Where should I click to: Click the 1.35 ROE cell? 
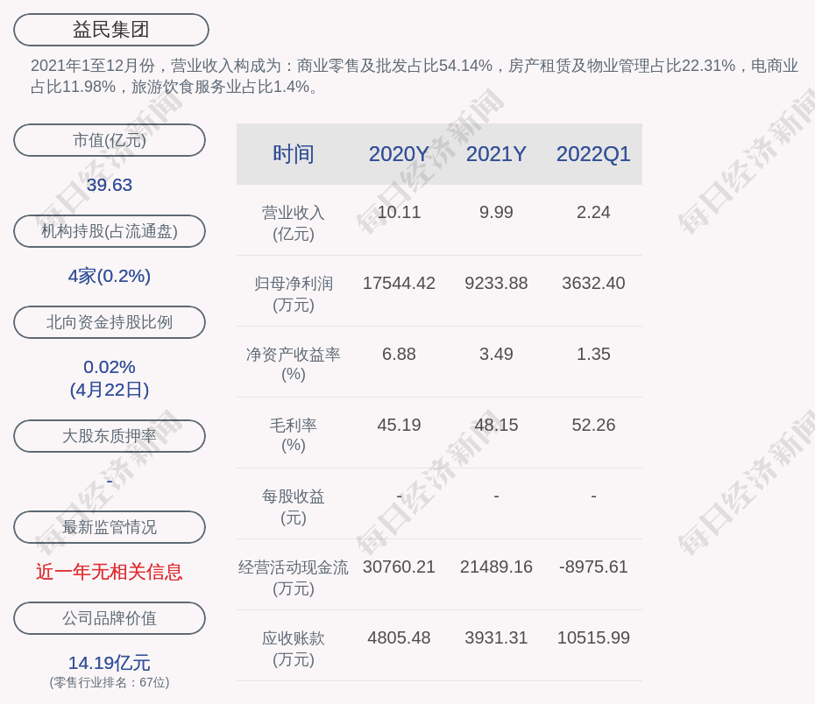593,354
